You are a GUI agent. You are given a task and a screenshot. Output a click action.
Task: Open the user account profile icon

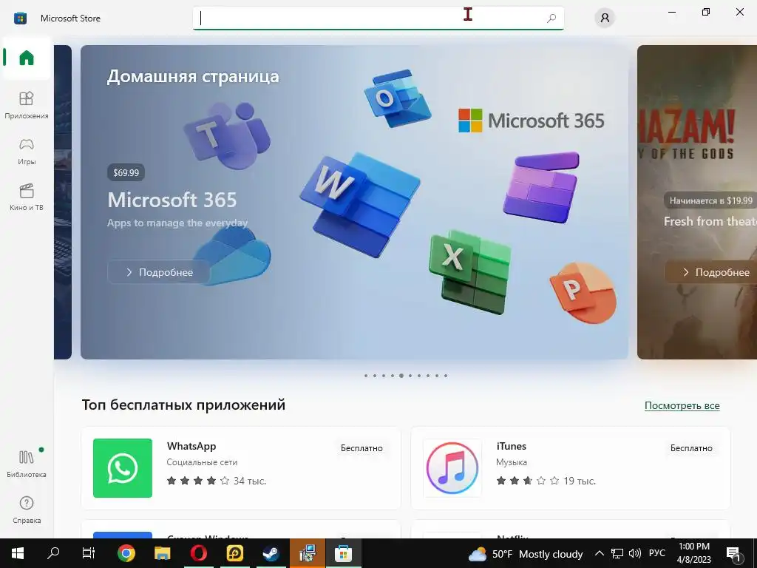coord(605,18)
